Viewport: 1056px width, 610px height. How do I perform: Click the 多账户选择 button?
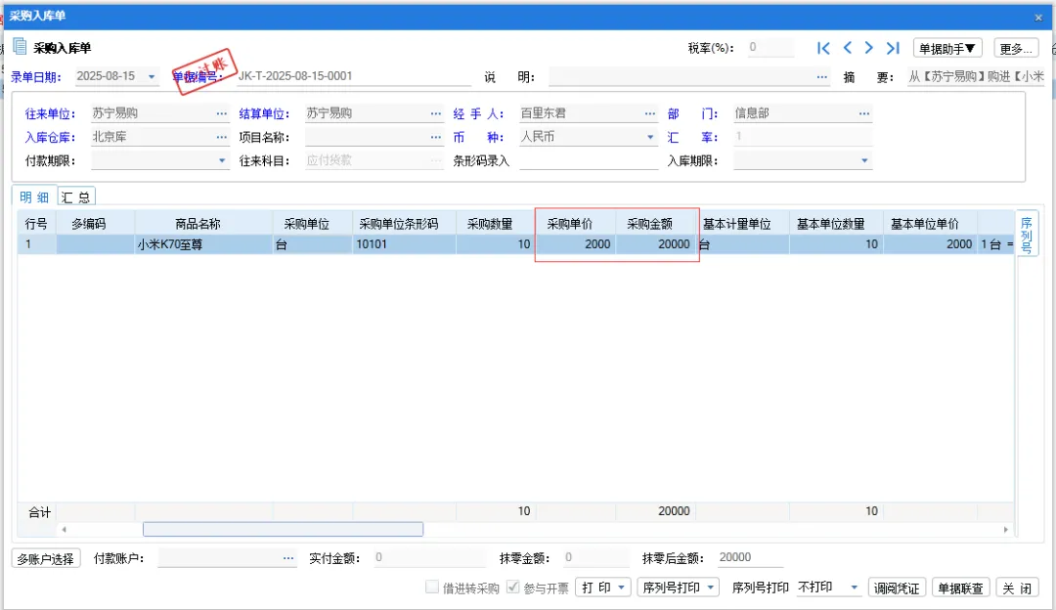[46, 558]
